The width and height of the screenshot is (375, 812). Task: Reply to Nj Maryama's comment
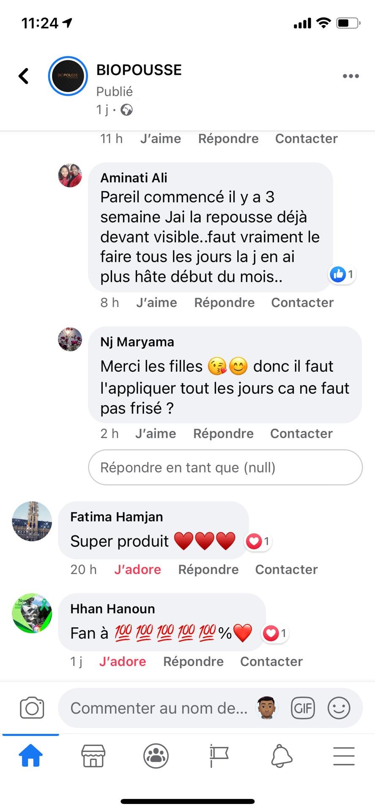pyautogui.click(x=223, y=434)
